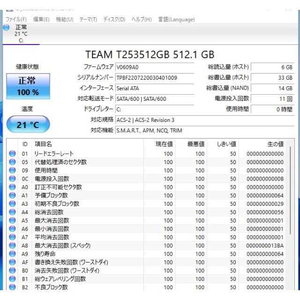Click the blue status orb beside 正常 in the drive tab
Image resolution: width=300 pixels, height=300 pixels.
tap(6, 28)
